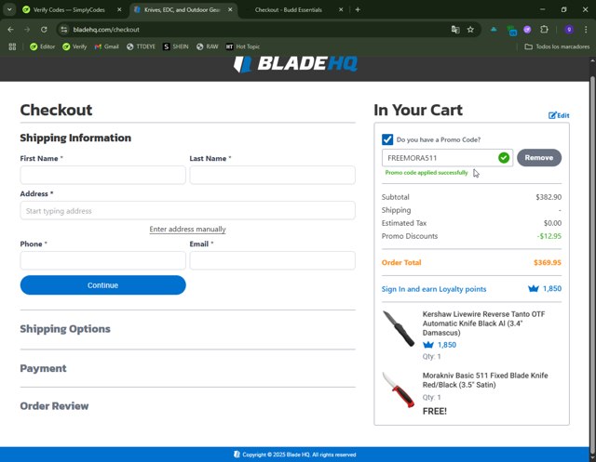The image size is (596, 462).
Task: Click the green promo success checkmark
Action: [x=504, y=158]
